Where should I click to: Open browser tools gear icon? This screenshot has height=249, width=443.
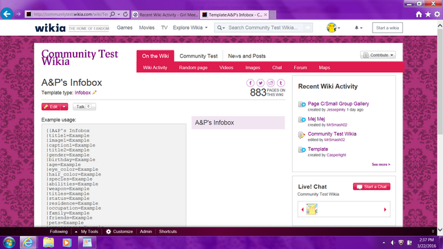click(437, 14)
